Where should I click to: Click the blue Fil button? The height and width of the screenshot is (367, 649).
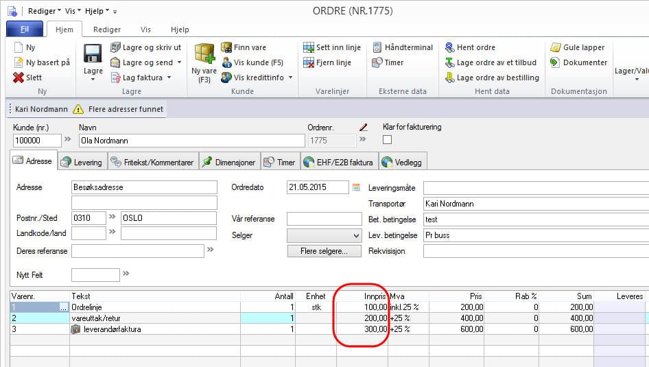pos(25,29)
